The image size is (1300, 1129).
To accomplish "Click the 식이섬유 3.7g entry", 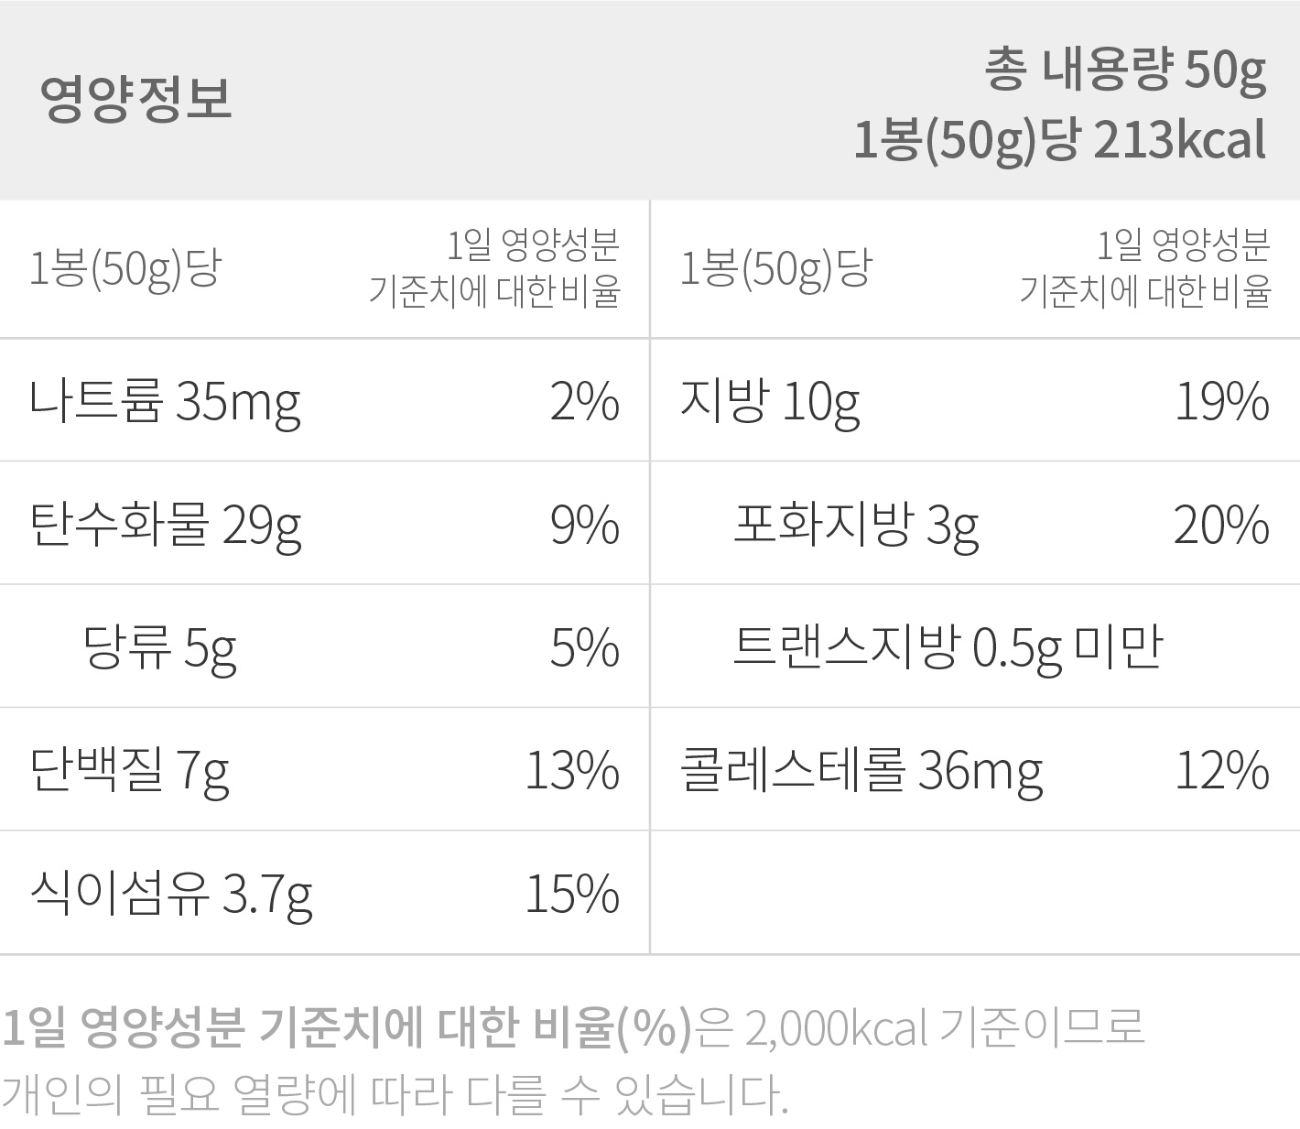I will (x=171, y=894).
